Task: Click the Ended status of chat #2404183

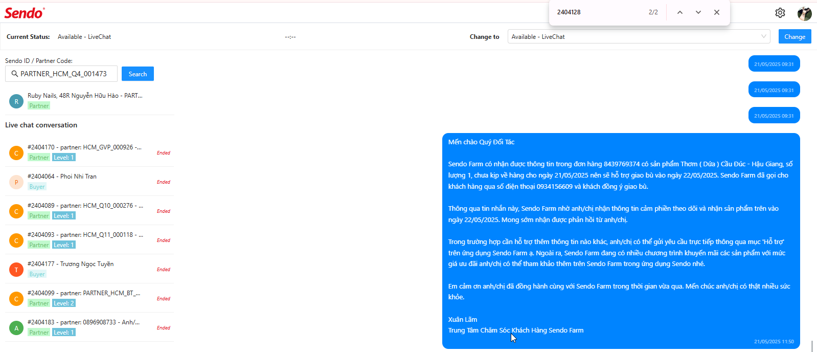Action: (x=164, y=328)
